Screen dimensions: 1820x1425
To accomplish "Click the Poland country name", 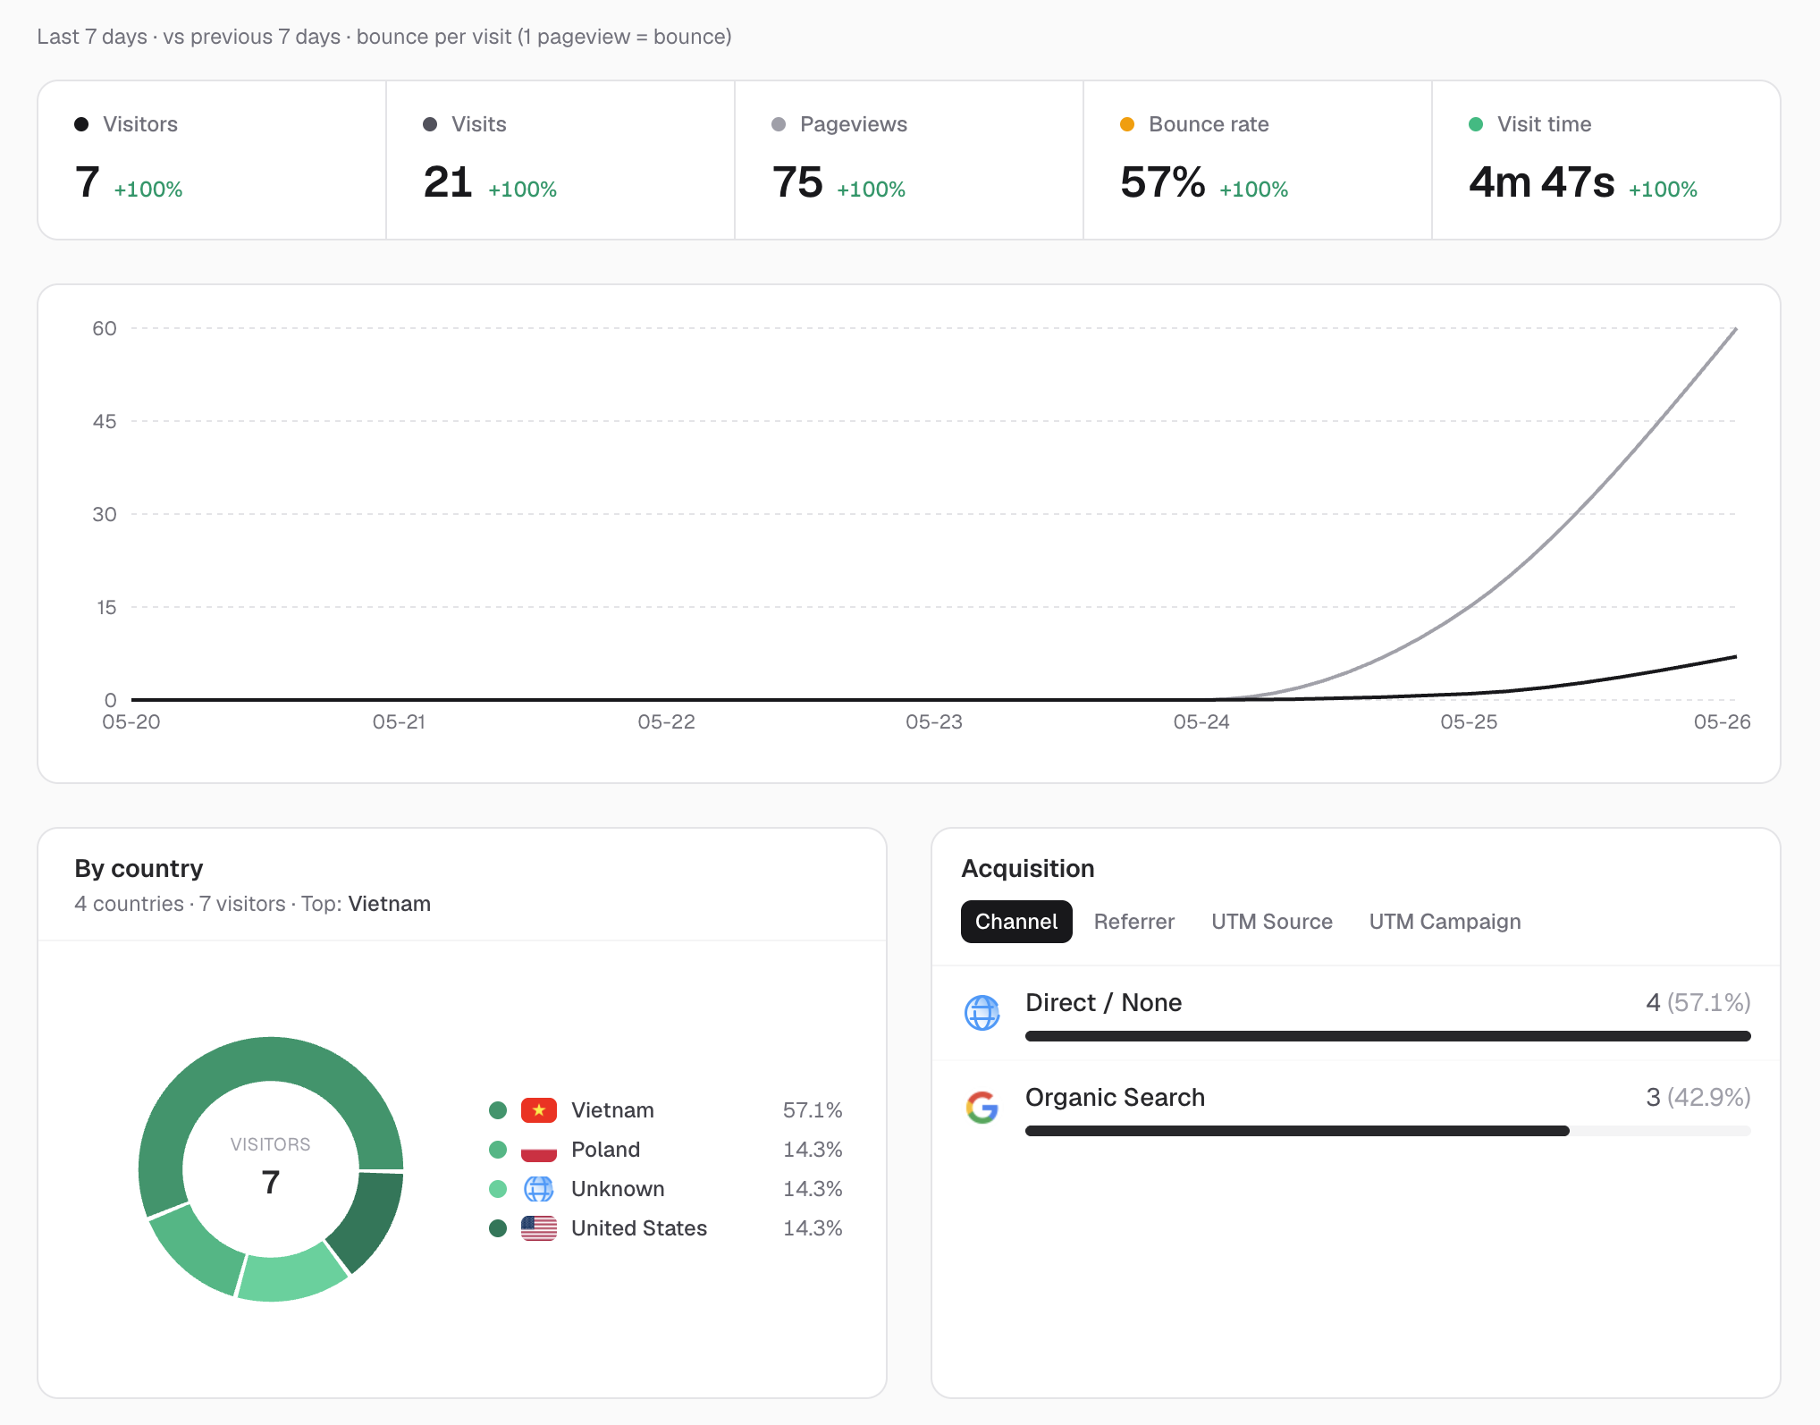I will [605, 1150].
